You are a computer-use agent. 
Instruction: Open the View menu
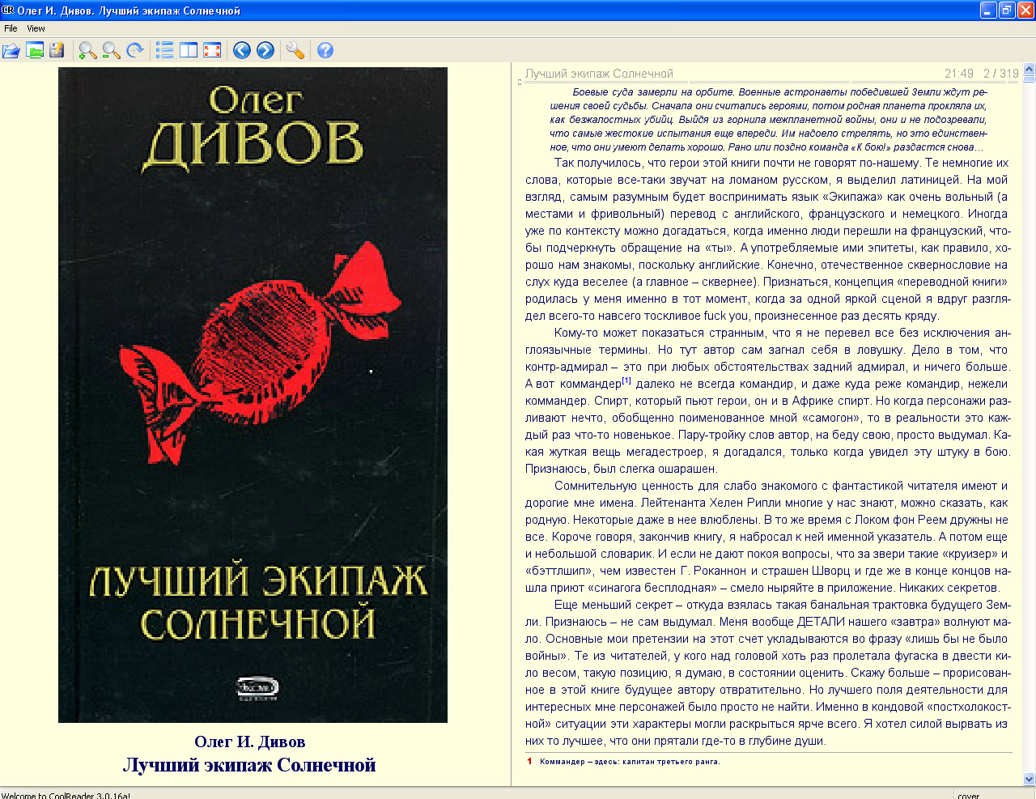[x=36, y=28]
